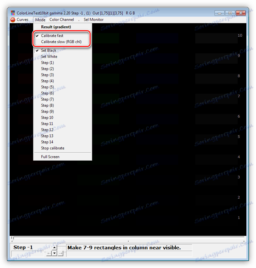Choose Step 11 from the menu
Viewport: 256px width, 268px height.
coord(63,124)
